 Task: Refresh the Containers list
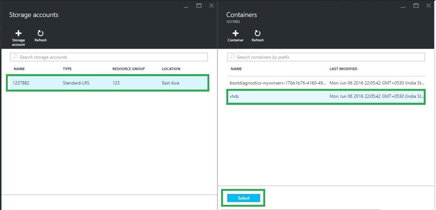(x=258, y=33)
